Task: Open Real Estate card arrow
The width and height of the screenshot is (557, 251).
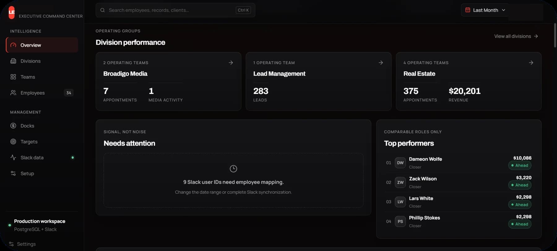Action: coord(531,63)
